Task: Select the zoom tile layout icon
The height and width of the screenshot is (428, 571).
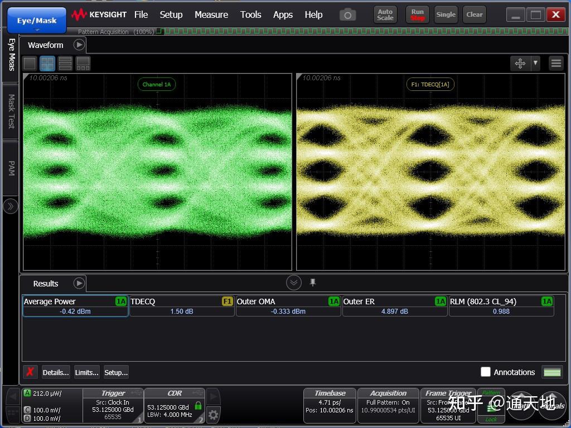Action: click(83, 64)
